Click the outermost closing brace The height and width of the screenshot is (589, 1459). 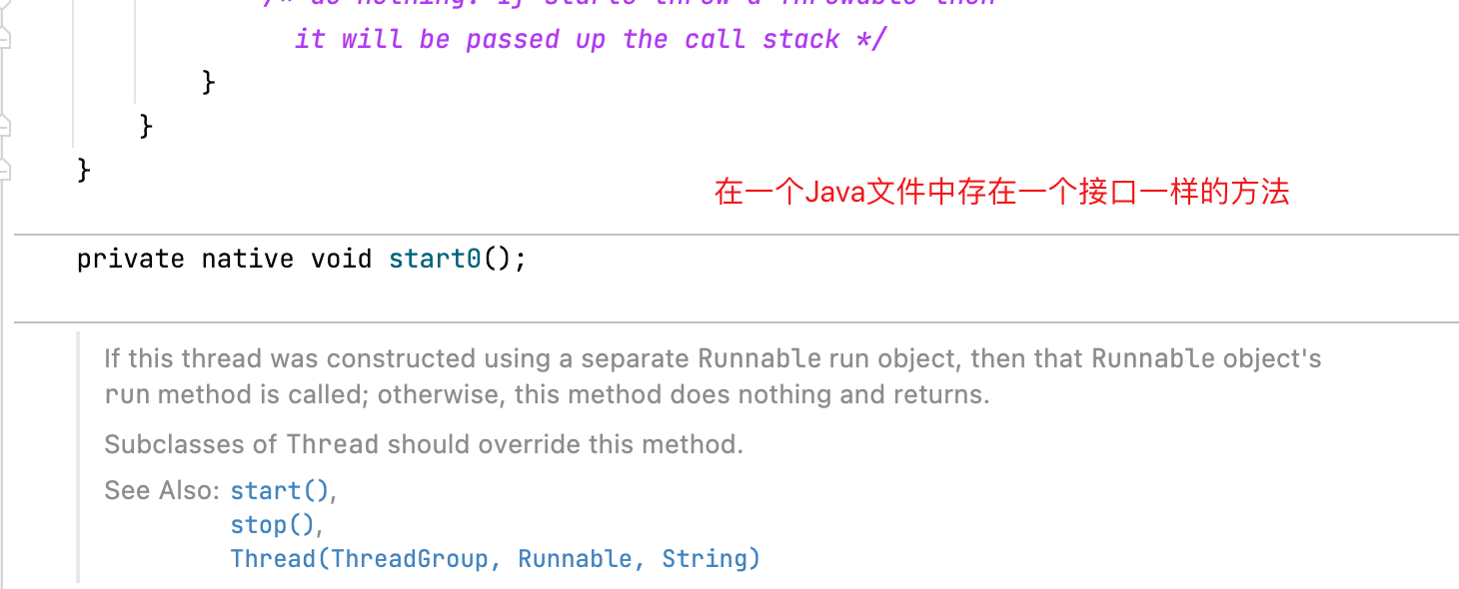point(84,170)
